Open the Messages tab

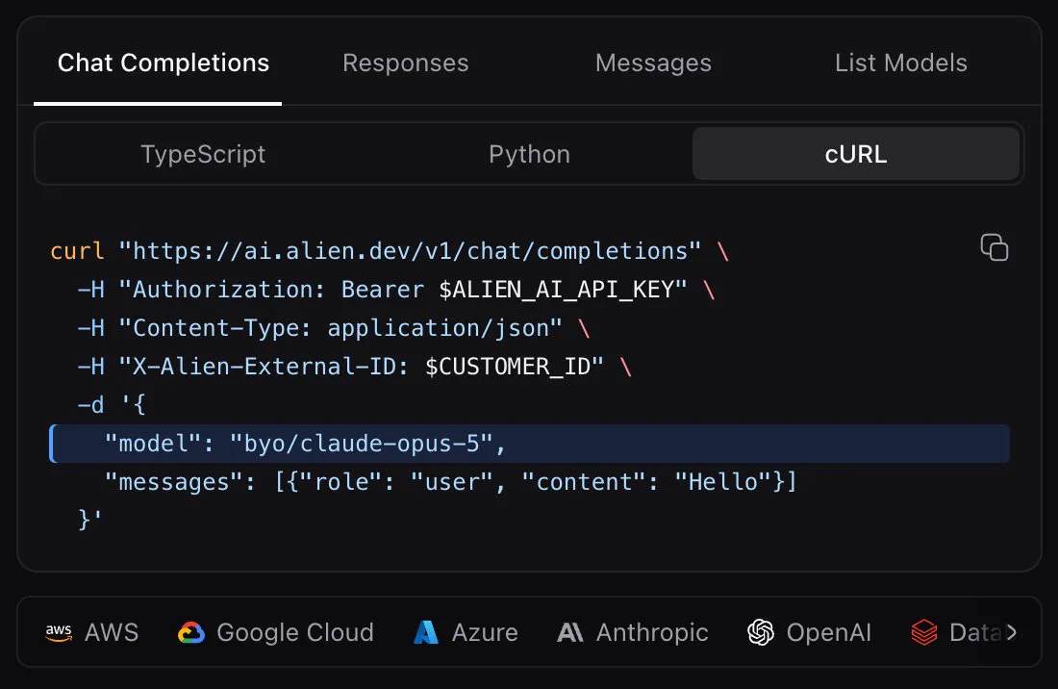(653, 63)
